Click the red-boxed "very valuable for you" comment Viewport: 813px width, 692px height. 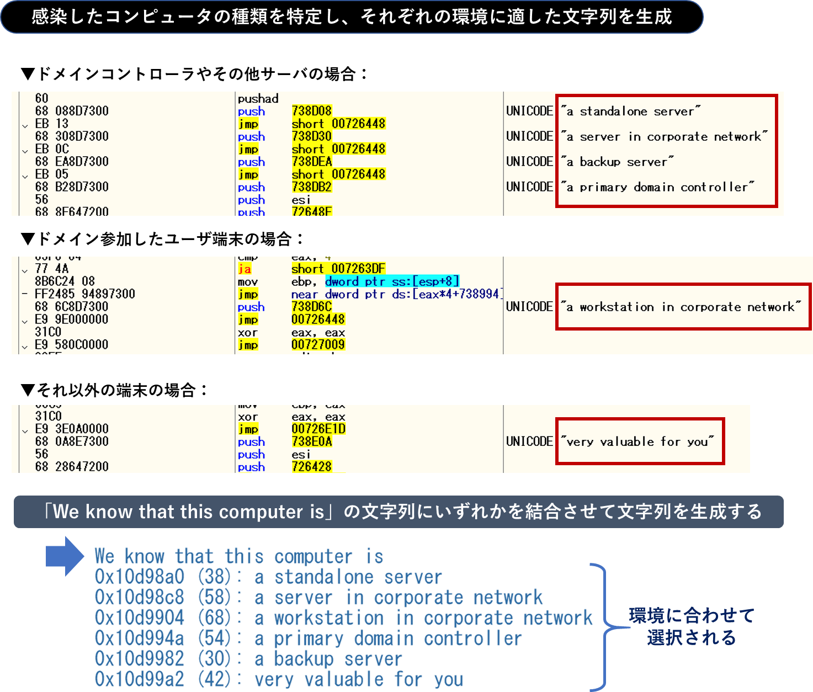[638, 441]
